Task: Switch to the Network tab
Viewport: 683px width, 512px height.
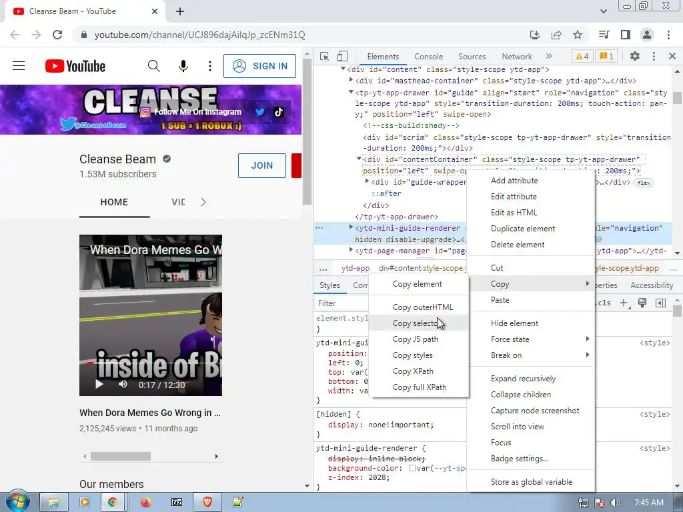Action: click(x=517, y=57)
